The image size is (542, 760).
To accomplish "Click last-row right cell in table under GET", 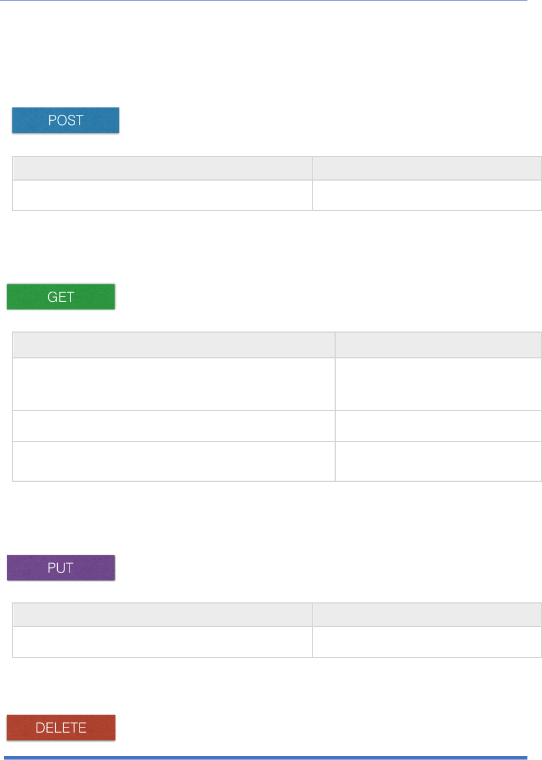I will [x=438, y=461].
